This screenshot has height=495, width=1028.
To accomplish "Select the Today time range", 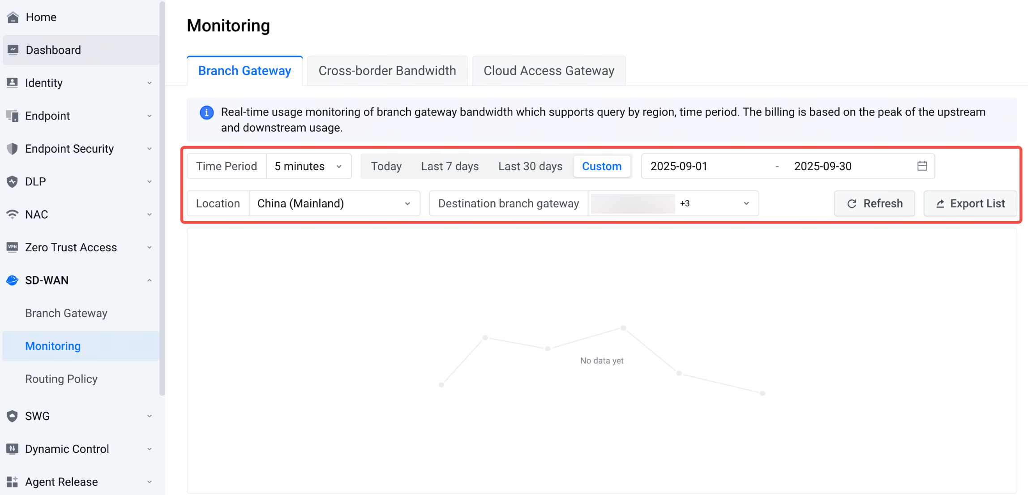I will (386, 166).
